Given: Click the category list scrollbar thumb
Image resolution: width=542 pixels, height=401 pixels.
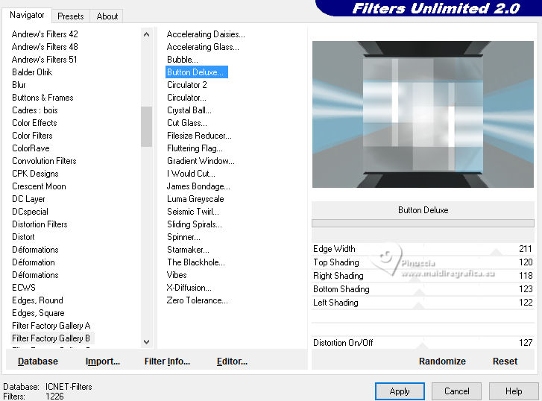Looking at the screenshot, I should 147,127.
